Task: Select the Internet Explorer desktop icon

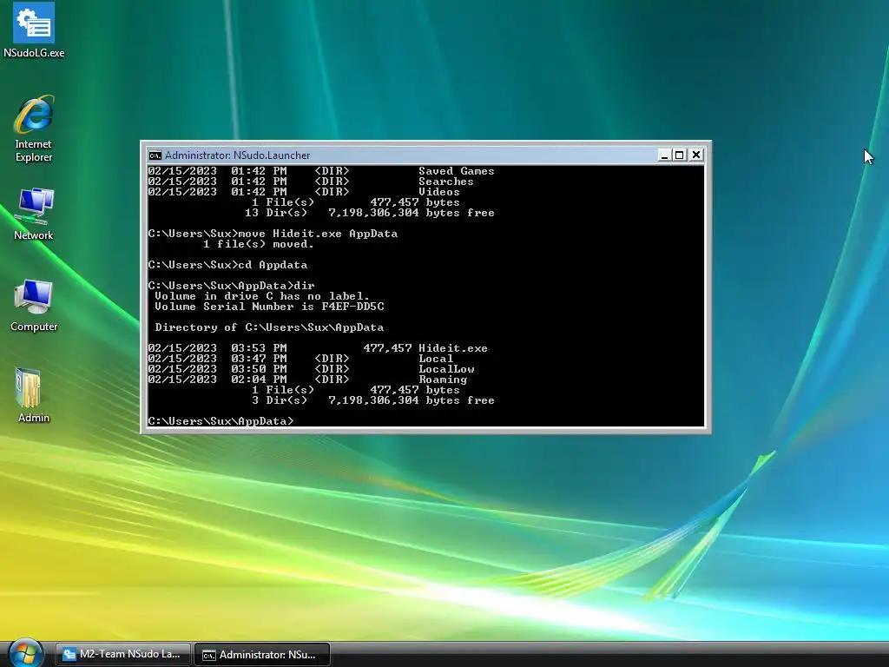Action: coord(34,129)
